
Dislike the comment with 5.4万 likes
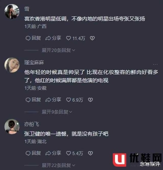(x=90, y=153)
